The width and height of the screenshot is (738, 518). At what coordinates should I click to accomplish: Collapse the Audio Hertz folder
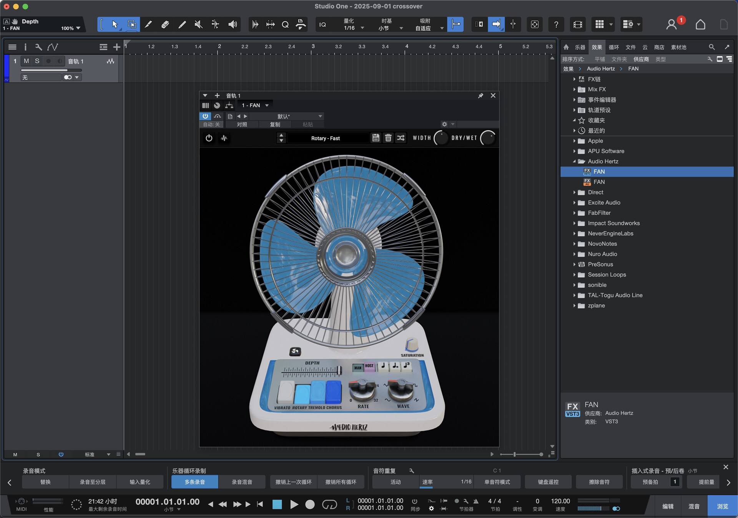(574, 161)
